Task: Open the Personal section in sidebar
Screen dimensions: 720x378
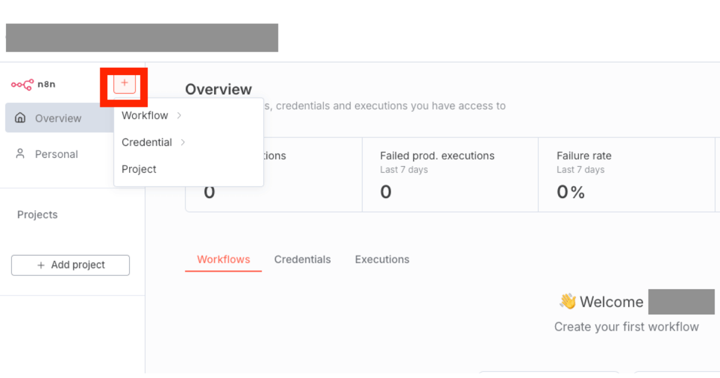Action: coord(56,154)
